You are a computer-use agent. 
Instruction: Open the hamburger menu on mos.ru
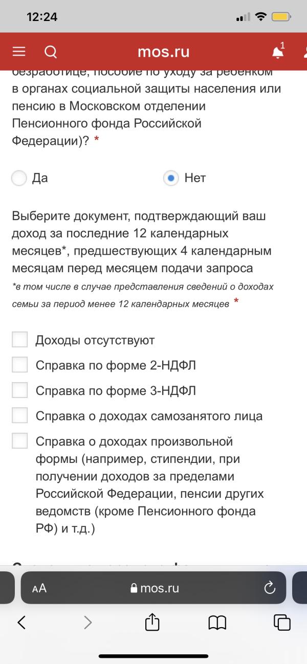coord(19,52)
